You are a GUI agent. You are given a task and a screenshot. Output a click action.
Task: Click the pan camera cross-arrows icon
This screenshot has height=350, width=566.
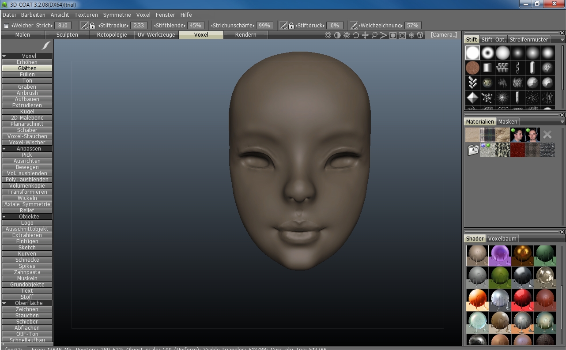point(365,35)
